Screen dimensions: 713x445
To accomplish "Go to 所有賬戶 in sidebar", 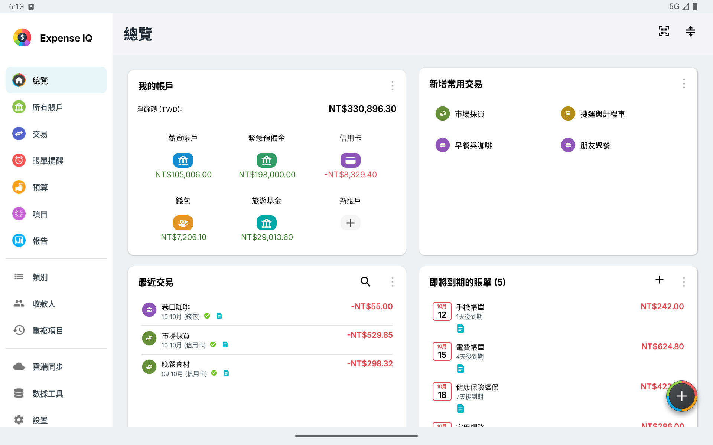I will (56, 107).
